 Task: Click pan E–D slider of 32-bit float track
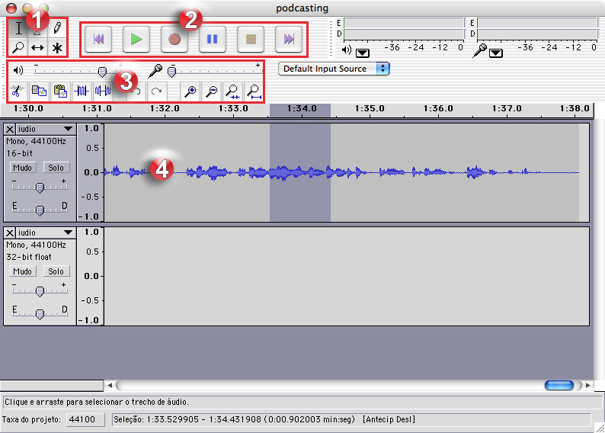click(x=40, y=314)
